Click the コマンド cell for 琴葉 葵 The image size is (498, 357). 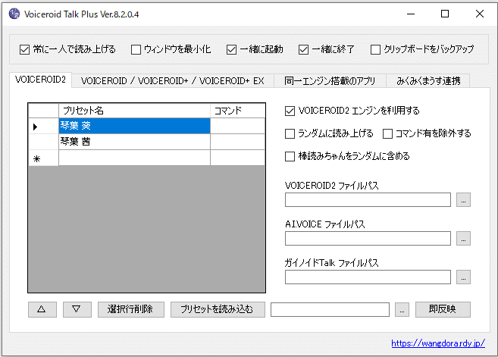[237, 126]
